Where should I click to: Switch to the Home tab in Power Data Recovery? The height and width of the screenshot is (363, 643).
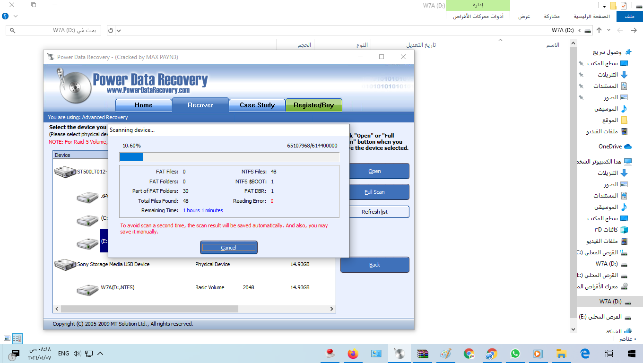coord(144,105)
